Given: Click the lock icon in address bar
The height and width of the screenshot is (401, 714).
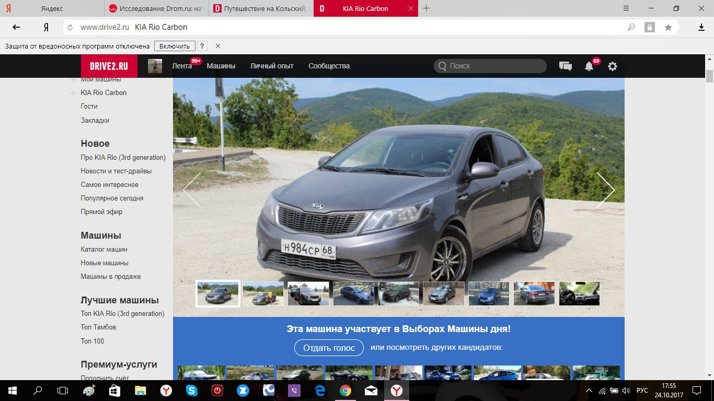Looking at the screenshot, I should coord(650,27).
